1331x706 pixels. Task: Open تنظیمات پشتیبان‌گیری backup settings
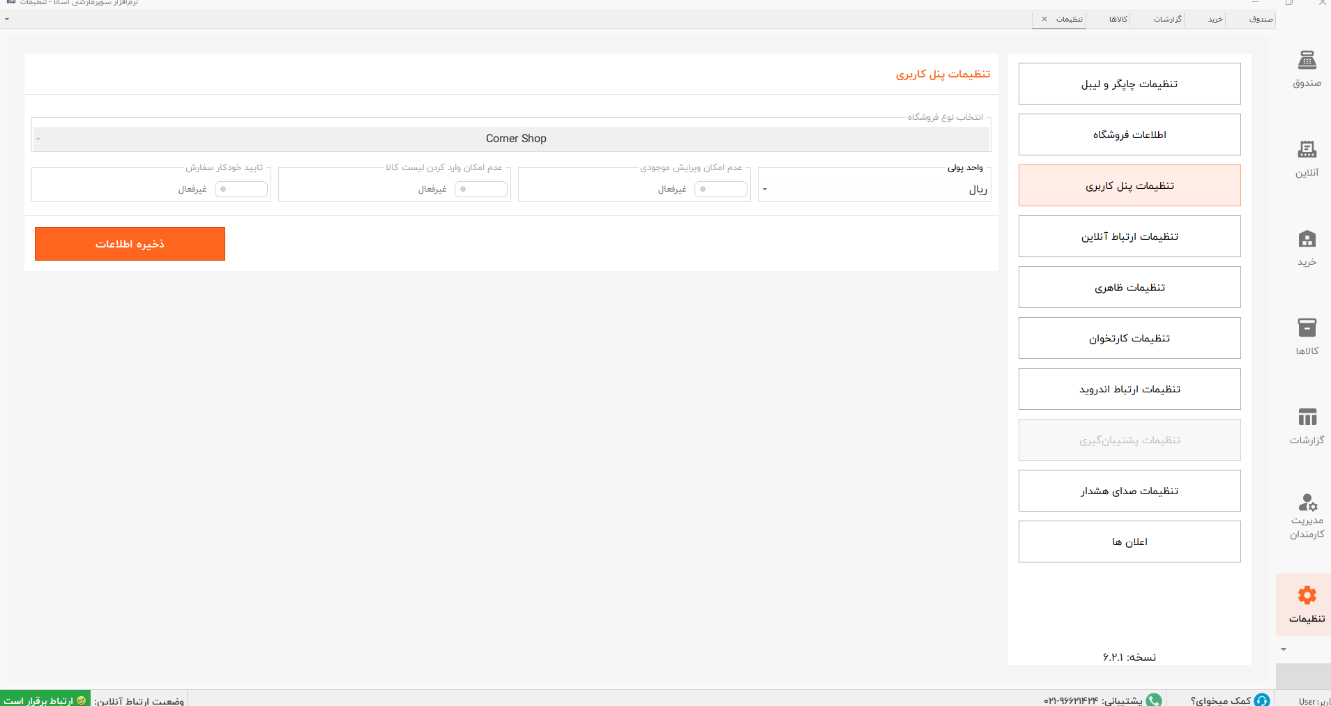pos(1130,440)
